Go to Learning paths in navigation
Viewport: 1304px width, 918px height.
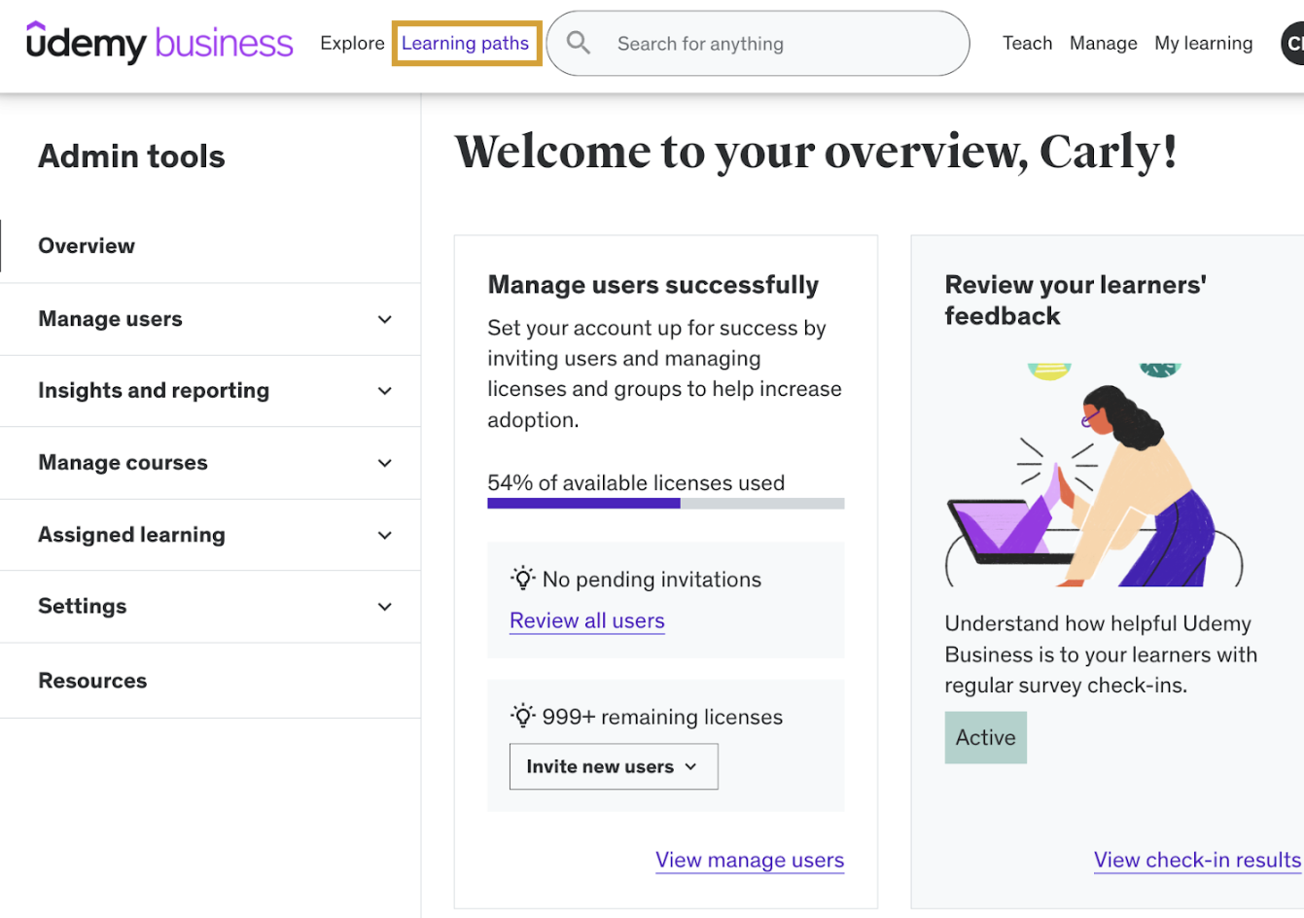(465, 44)
